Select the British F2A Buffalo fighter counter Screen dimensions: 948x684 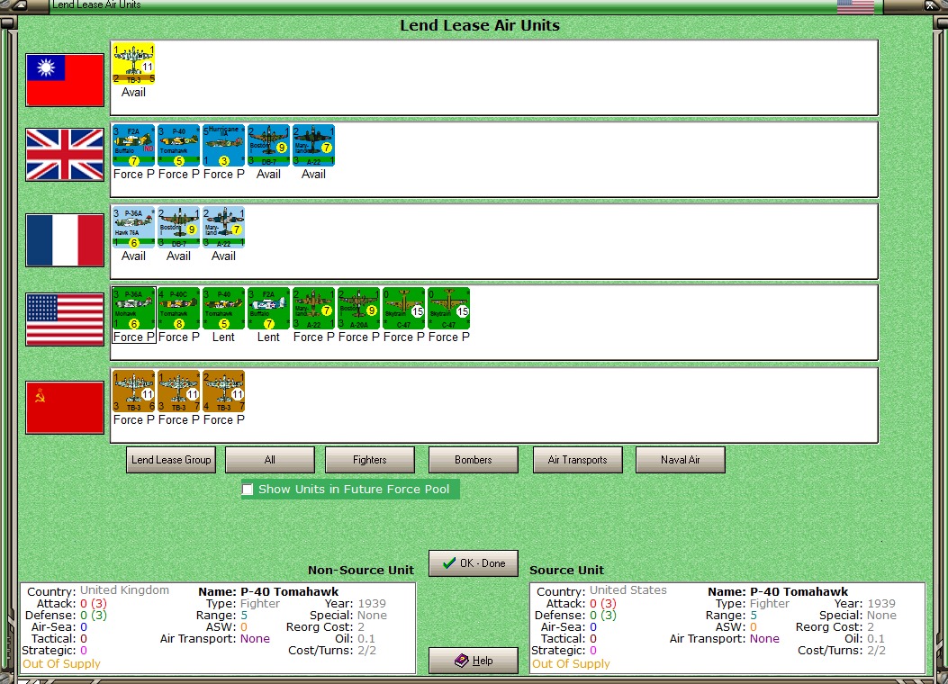tap(133, 146)
